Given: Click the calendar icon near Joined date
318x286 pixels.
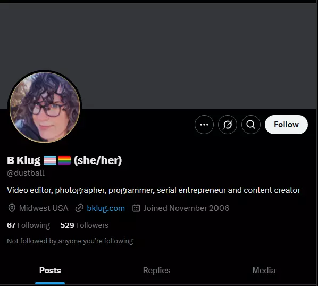Looking at the screenshot, I should pos(136,208).
